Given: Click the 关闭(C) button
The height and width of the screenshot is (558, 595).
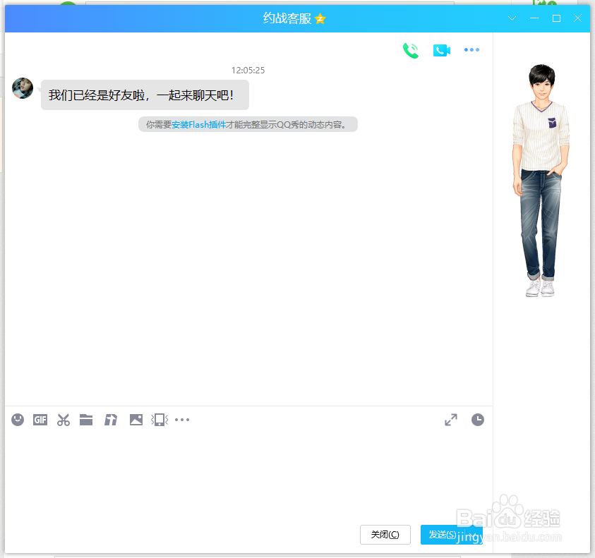Looking at the screenshot, I should point(385,535).
